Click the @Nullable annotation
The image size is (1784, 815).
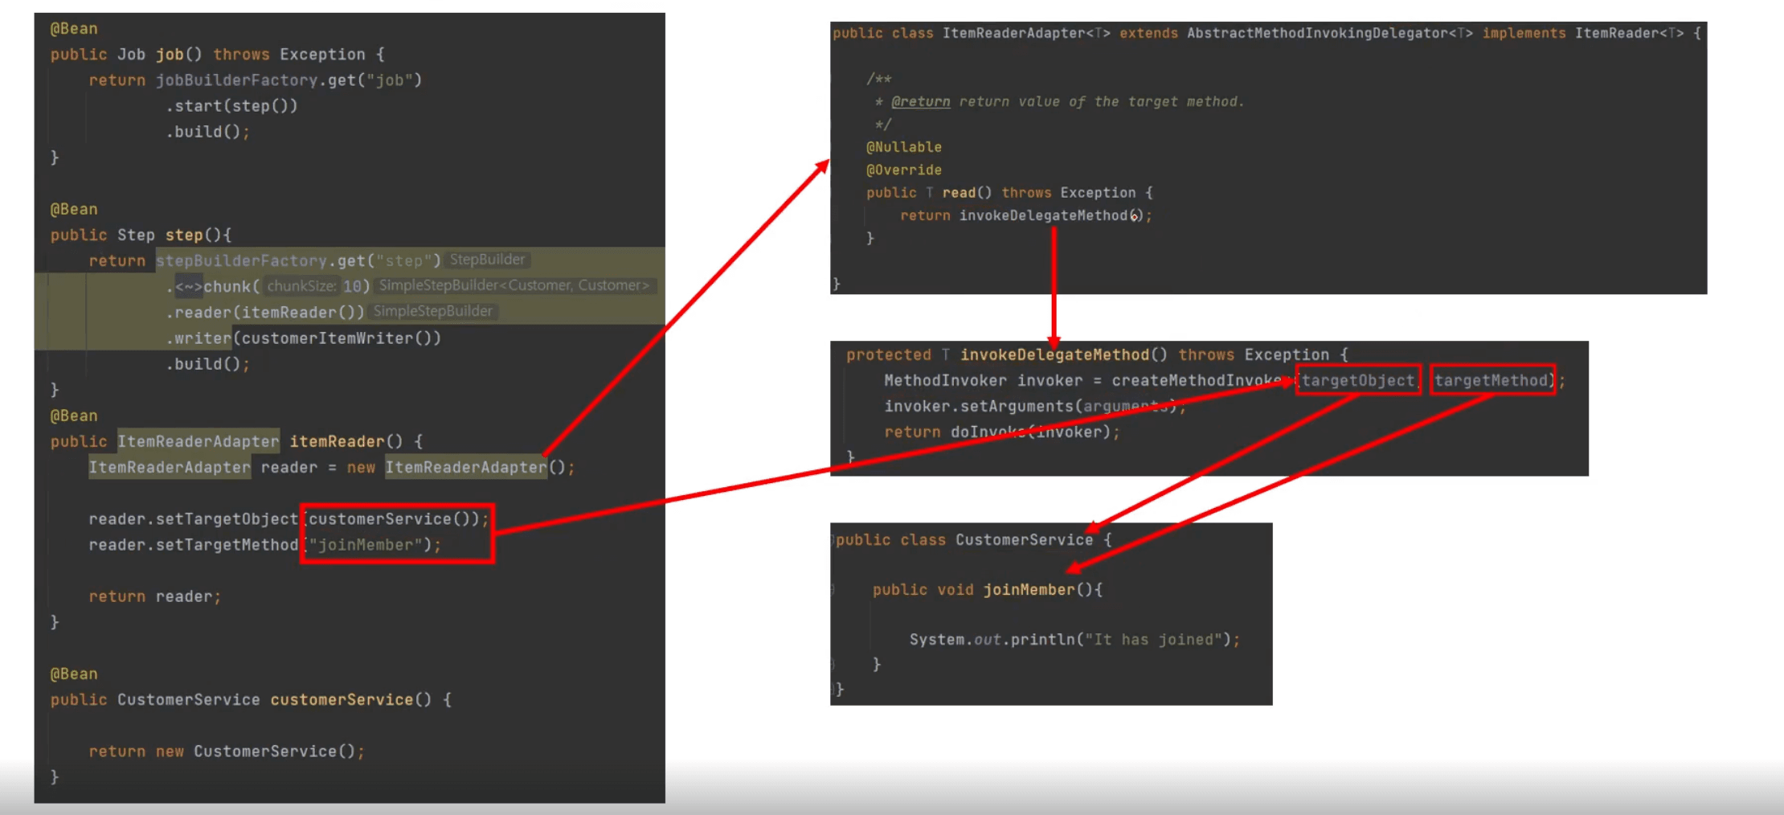(x=903, y=147)
